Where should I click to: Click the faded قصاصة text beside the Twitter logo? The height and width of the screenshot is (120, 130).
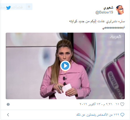[x=17, y=7]
